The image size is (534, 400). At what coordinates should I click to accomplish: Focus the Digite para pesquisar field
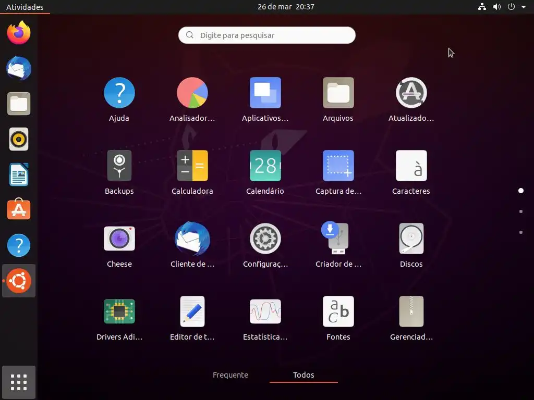click(266, 35)
